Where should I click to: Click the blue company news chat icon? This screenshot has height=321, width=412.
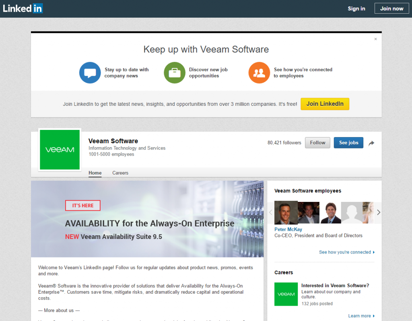click(x=90, y=73)
